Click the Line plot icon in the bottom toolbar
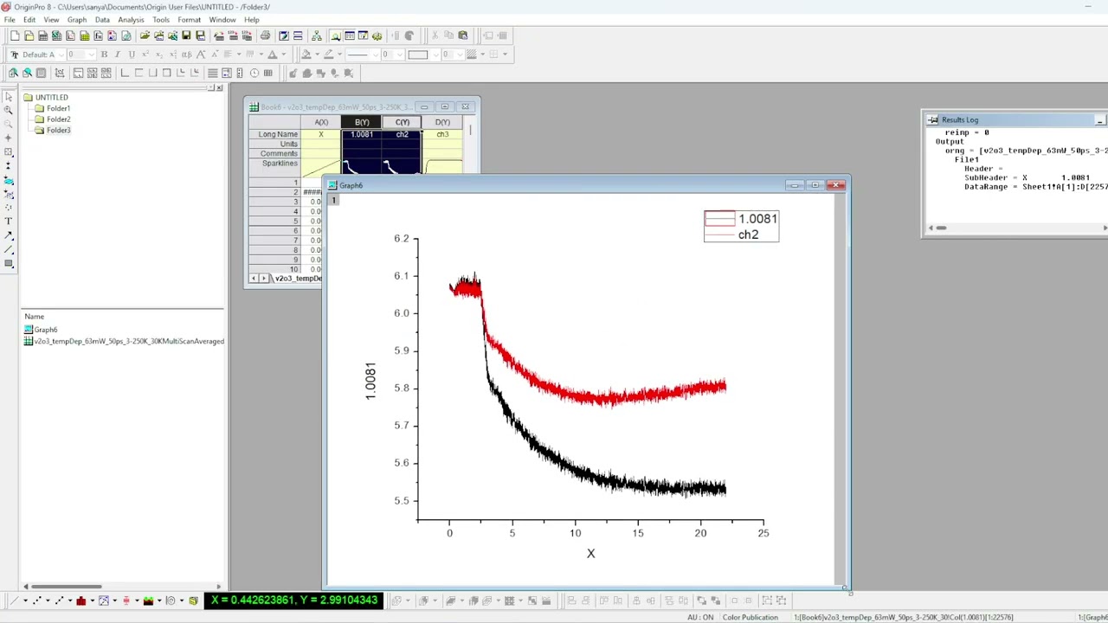The image size is (1108, 623). [x=15, y=601]
